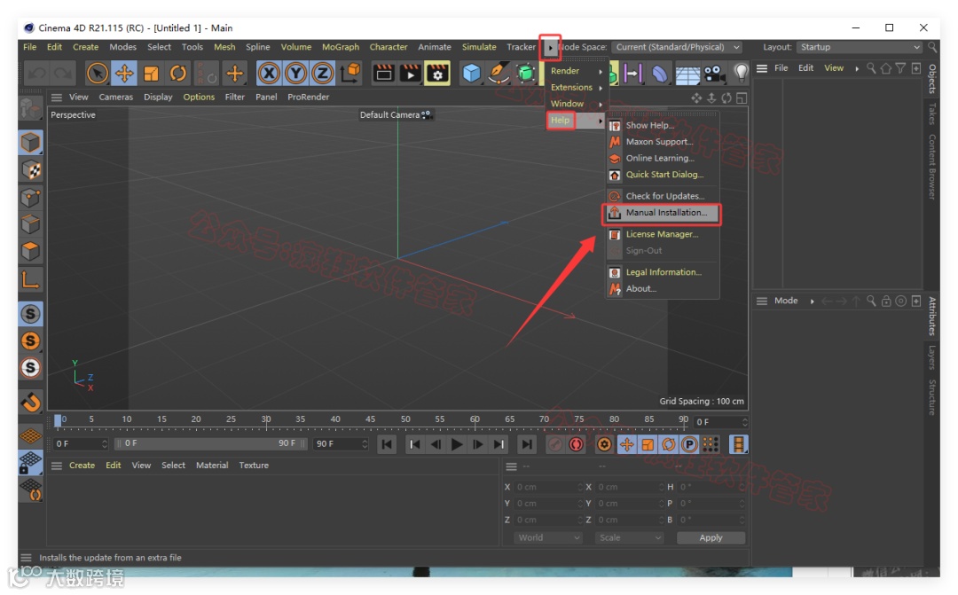Enable Axis mode L-shaped icon
The image size is (958, 595).
coord(30,278)
